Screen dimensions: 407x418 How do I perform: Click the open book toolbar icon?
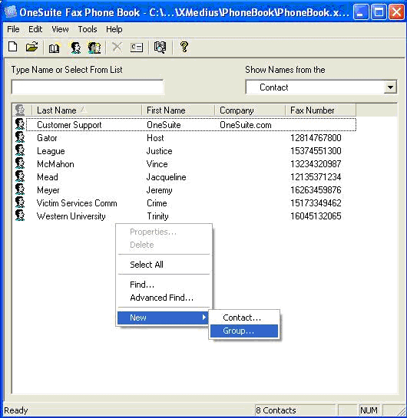55,48
